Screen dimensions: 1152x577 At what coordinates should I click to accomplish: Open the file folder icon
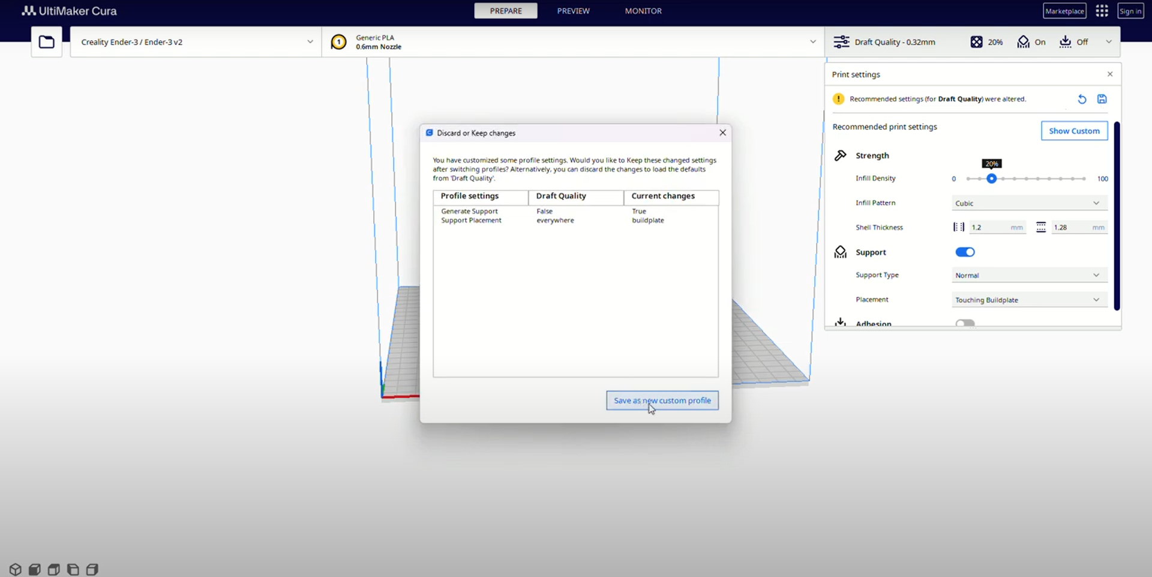(x=46, y=42)
